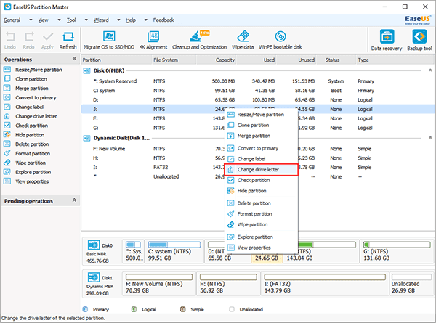Launch Cleanup and Optimization tool

(x=199, y=40)
